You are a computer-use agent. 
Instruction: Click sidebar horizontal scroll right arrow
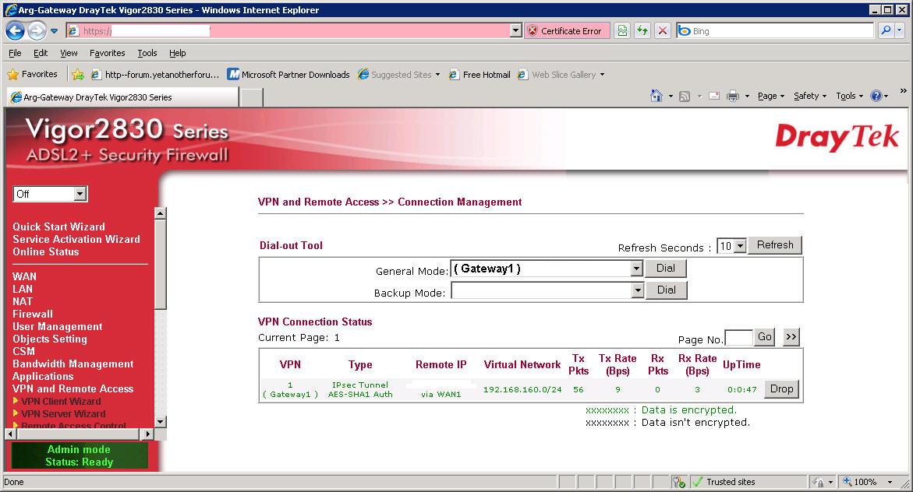147,434
